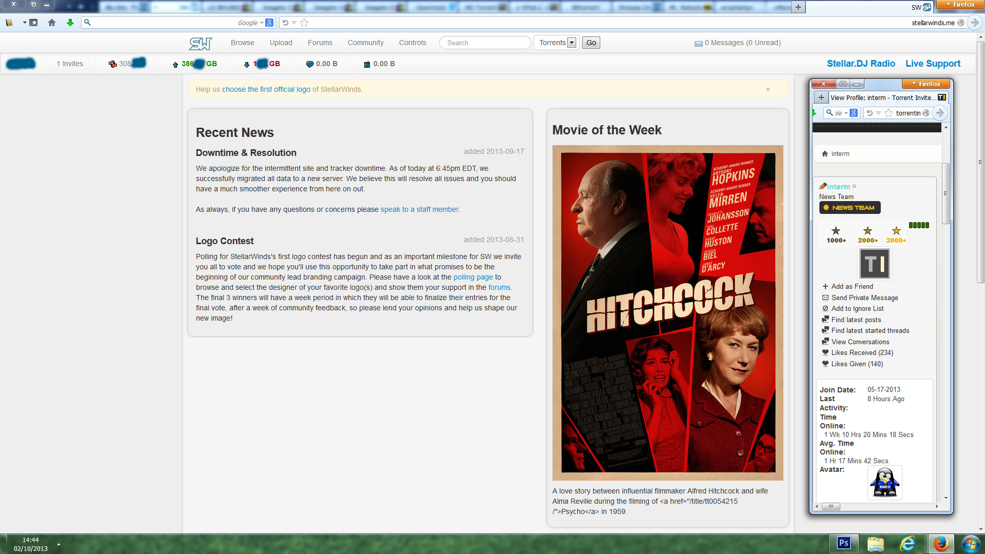The image size is (985, 554).
Task: Dismiss the logo contest notice
Action: [x=768, y=89]
